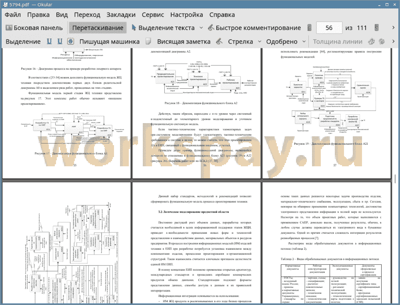The width and height of the screenshot is (400, 305).
Task: Click the Предварительное проектирование diagram block
Action: pyautogui.click(x=165, y=77)
